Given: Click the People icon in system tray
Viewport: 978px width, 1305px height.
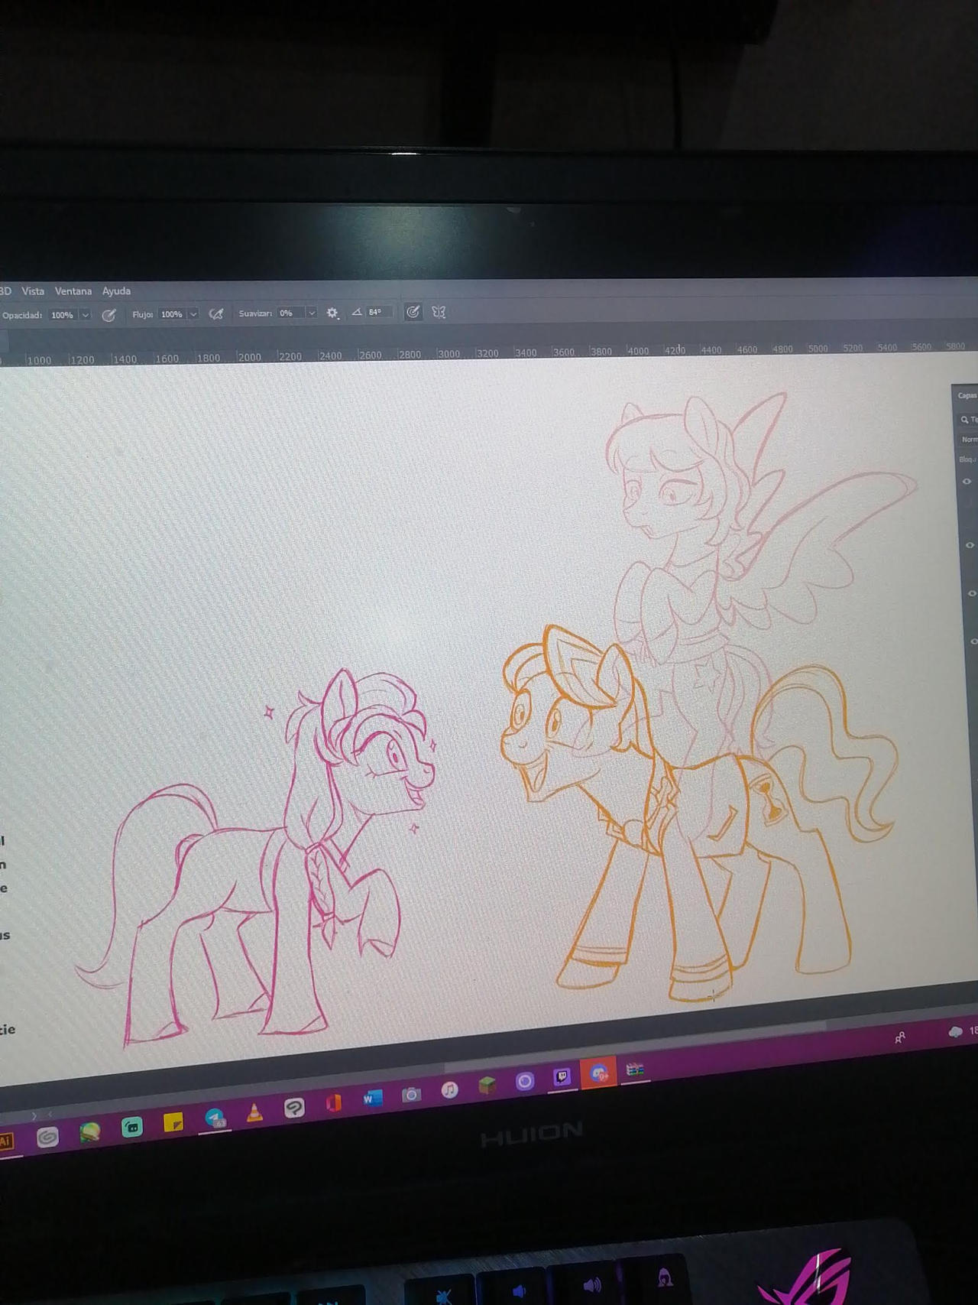Looking at the screenshot, I should tap(900, 1037).
